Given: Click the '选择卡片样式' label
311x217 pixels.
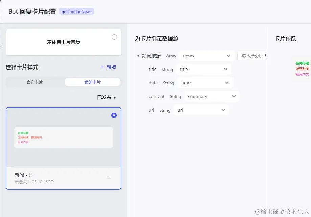Looking at the screenshot, I should [x=22, y=67].
